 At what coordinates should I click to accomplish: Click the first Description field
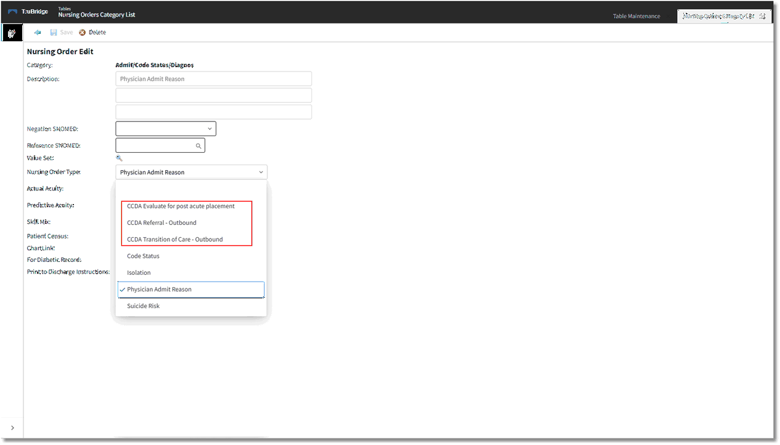(214, 79)
